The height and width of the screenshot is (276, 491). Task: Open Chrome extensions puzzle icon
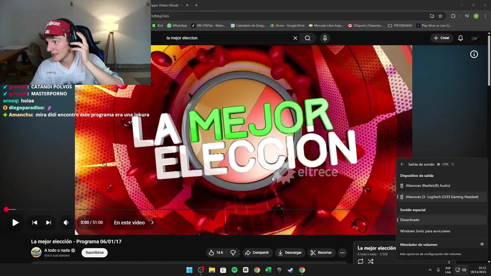pos(453,16)
